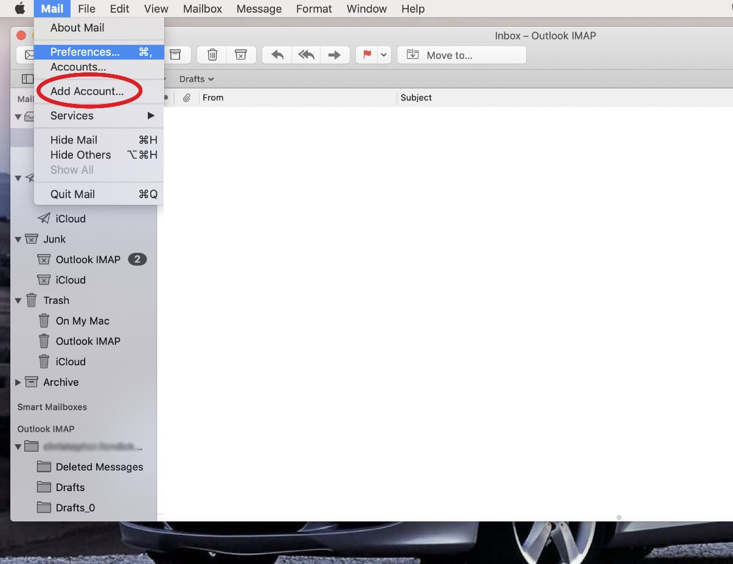This screenshot has height=564, width=733.
Task: Open the Format menu
Action: [x=314, y=9]
